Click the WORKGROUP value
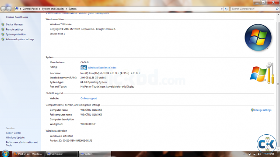 pos(88,124)
